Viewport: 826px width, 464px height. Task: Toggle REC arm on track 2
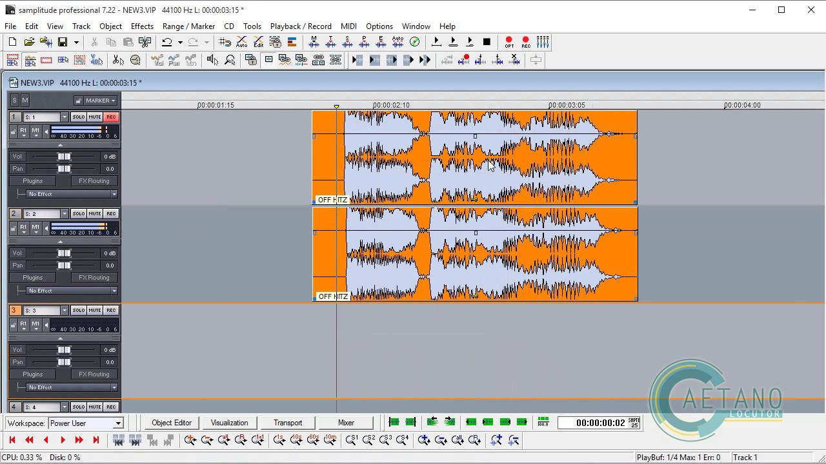point(111,214)
